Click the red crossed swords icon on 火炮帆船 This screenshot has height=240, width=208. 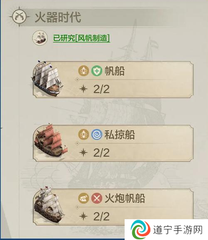pyautogui.click(x=97, y=198)
